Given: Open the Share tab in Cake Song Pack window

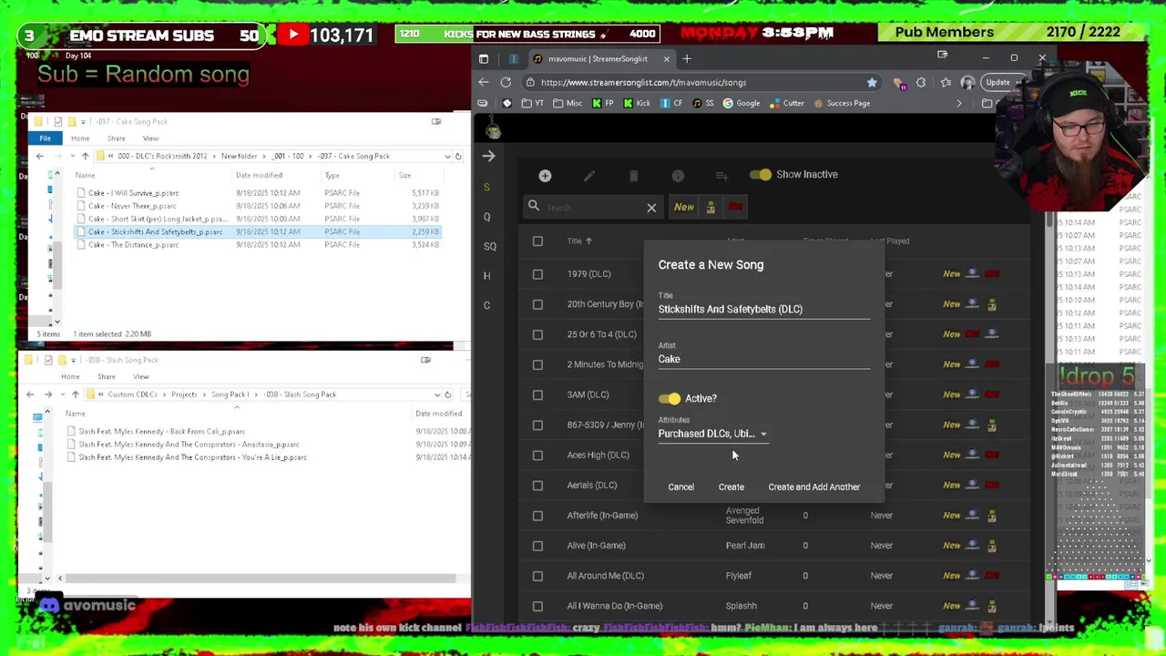Looking at the screenshot, I should 116,138.
